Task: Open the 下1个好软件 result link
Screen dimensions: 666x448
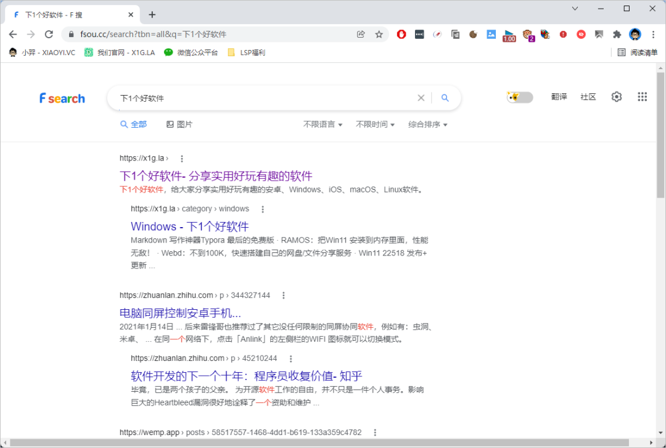Action: click(216, 176)
